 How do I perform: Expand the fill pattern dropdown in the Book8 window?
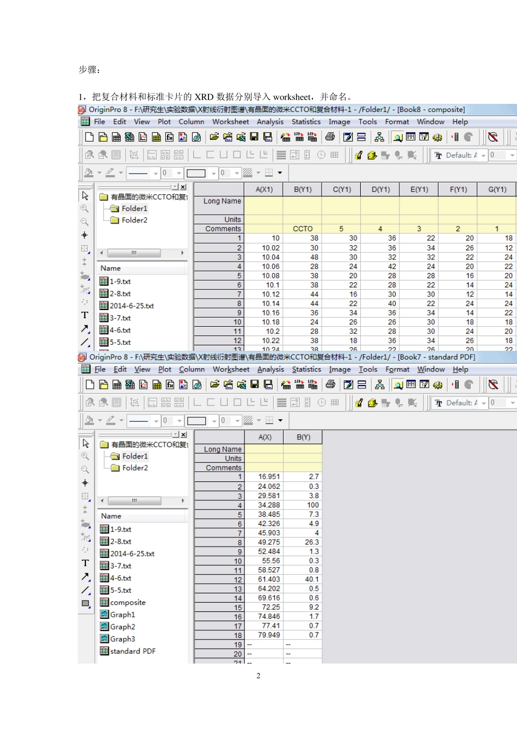click(258, 173)
